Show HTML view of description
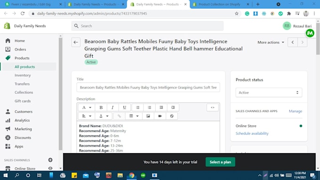Screen dimensions: 320x180 (x=212, y=107)
